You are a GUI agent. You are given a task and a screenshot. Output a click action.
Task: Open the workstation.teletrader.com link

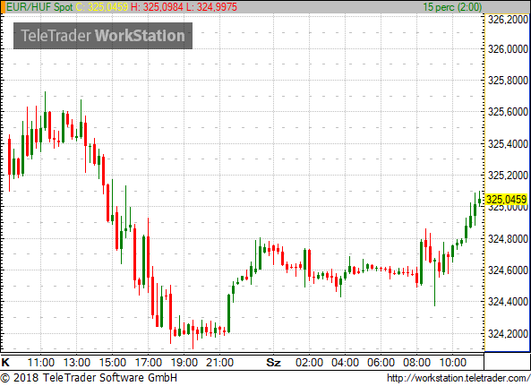coord(458,378)
